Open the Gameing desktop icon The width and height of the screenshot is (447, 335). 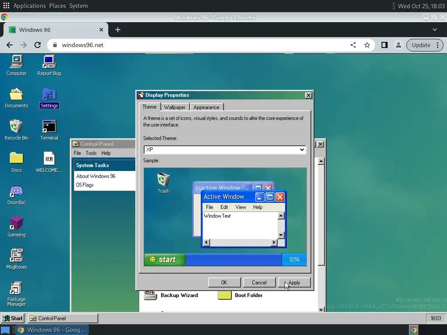click(x=17, y=227)
